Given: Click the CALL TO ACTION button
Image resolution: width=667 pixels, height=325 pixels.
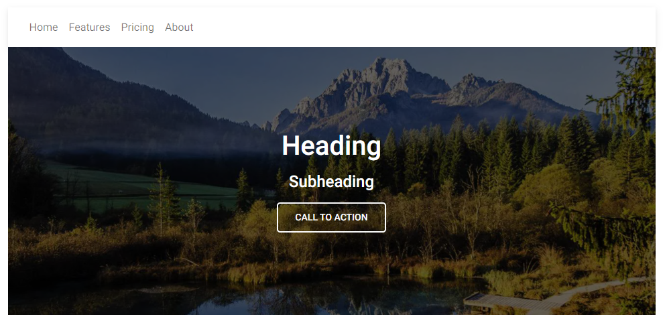Looking at the screenshot, I should 331,217.
